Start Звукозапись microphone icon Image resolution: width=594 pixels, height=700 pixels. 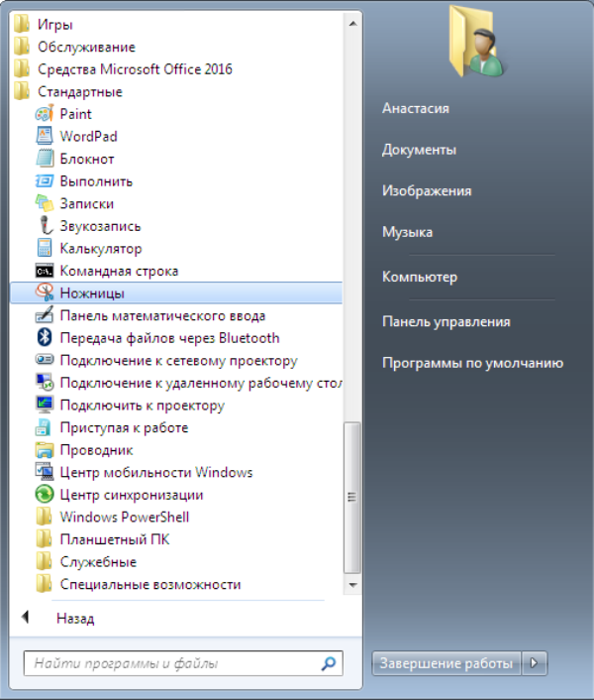(x=45, y=225)
